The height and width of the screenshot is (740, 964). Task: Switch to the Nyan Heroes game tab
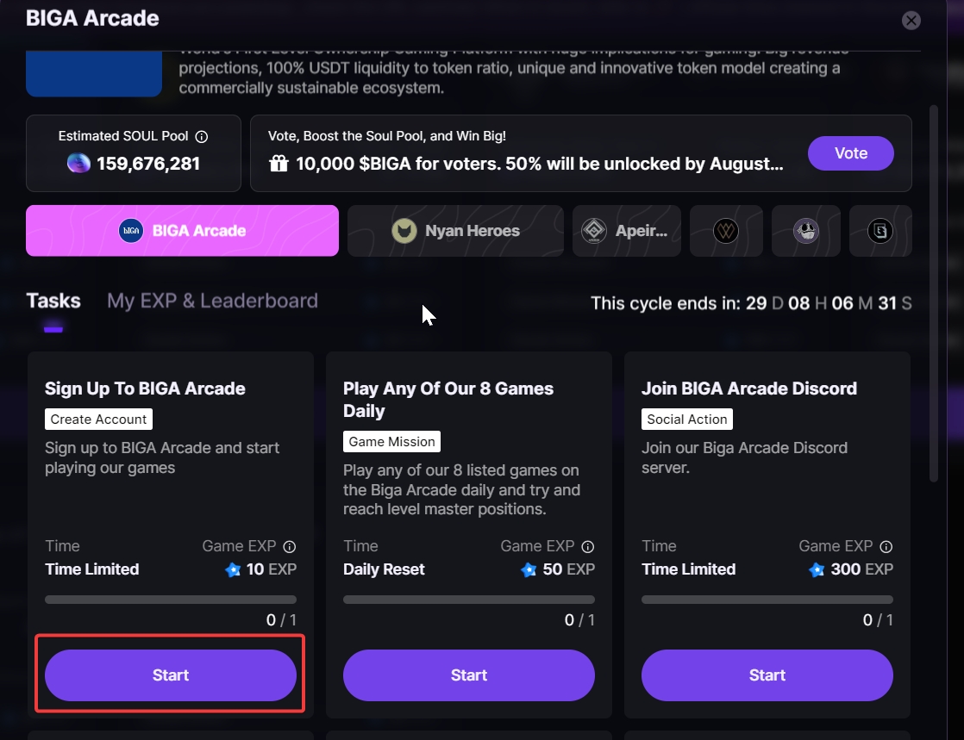(455, 231)
